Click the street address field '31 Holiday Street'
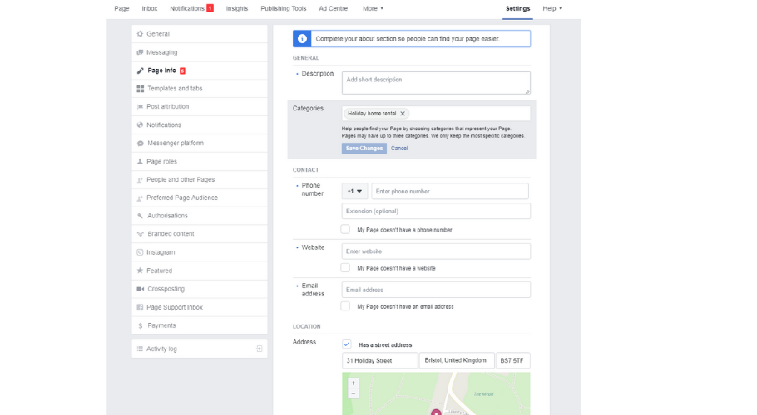 (380, 360)
